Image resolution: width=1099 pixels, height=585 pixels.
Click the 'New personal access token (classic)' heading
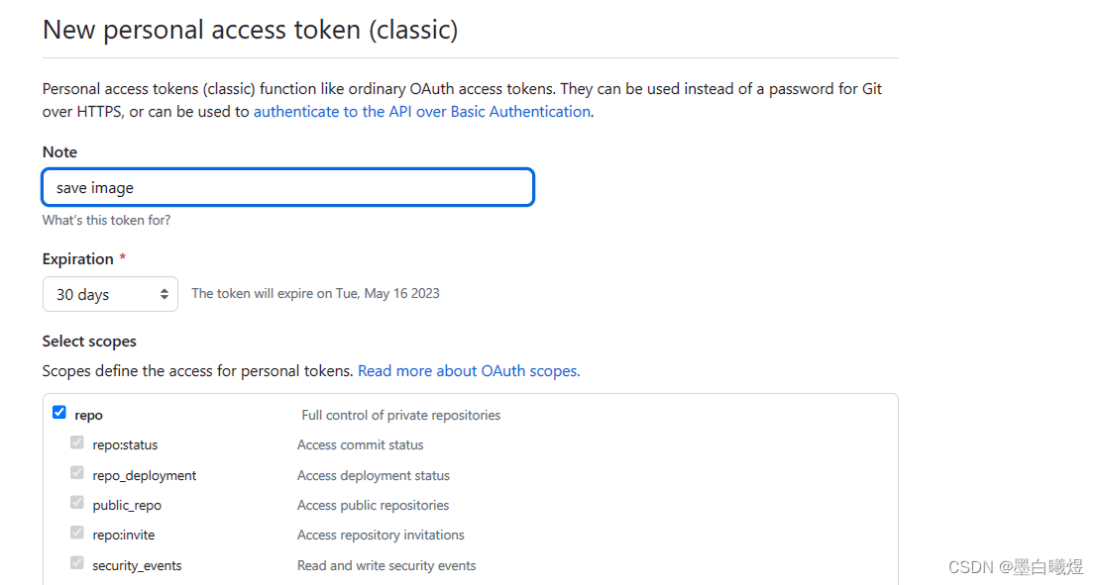(x=250, y=30)
